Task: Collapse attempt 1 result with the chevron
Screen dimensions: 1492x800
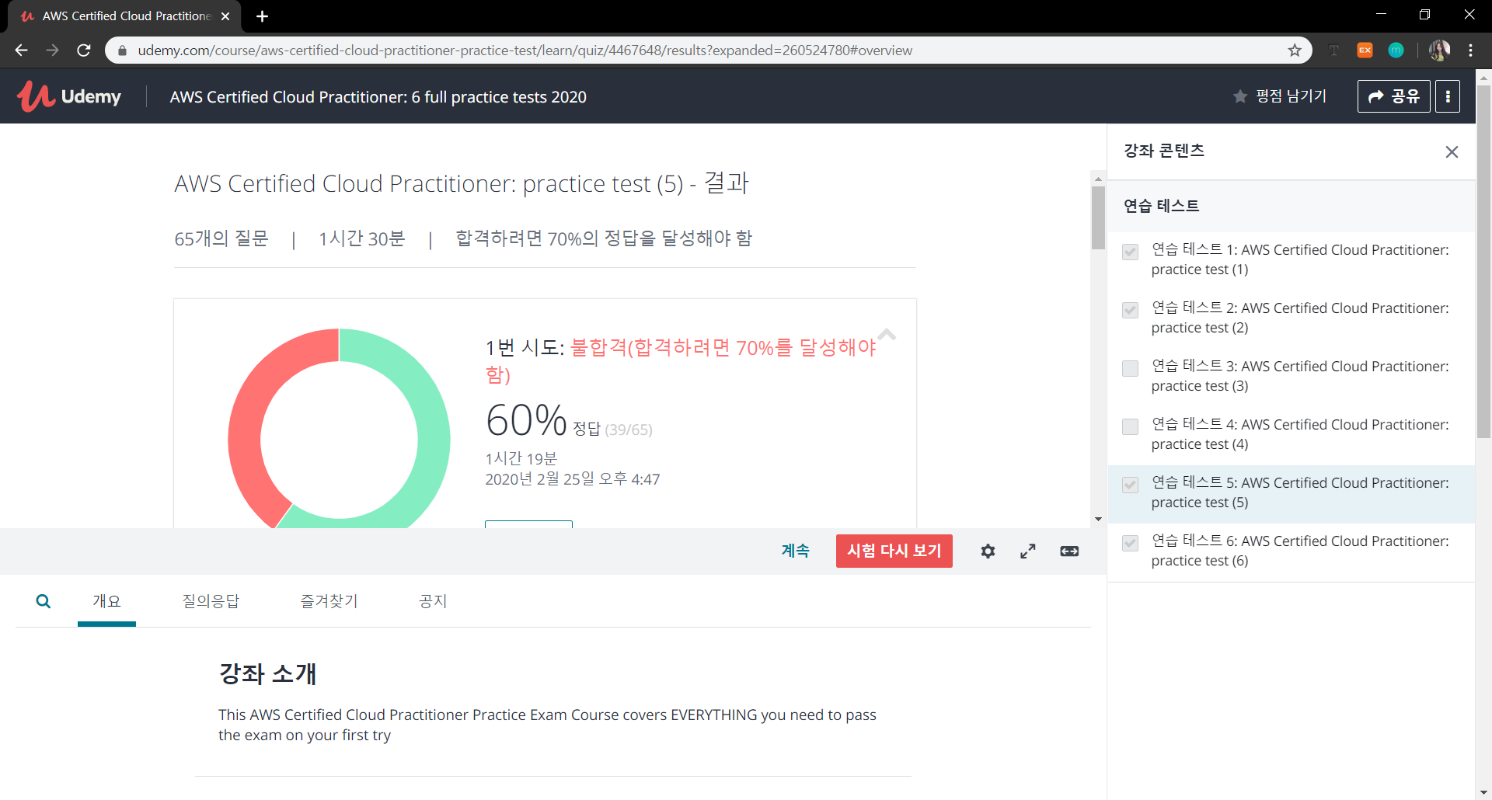Action: (x=887, y=335)
